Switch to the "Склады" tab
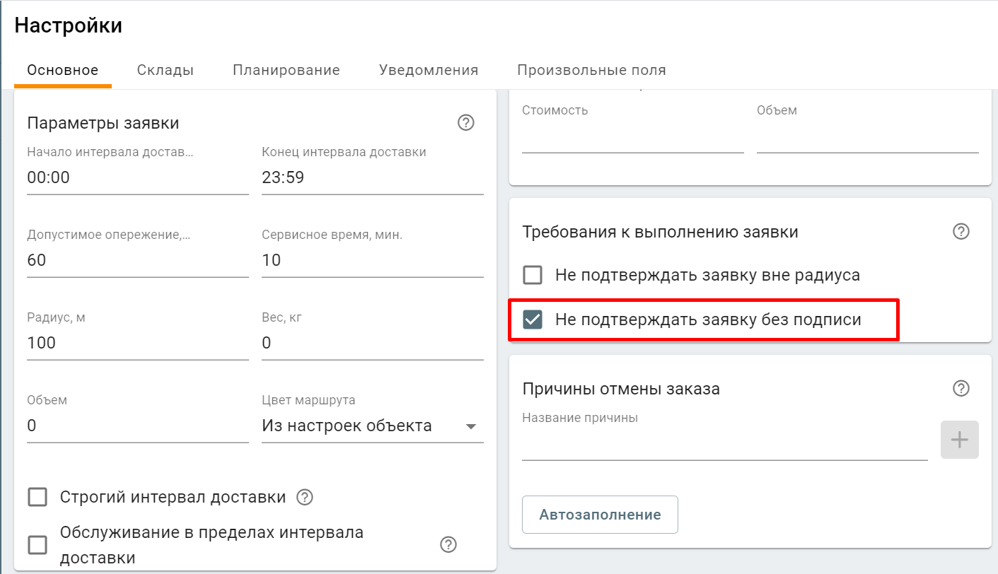 165,70
